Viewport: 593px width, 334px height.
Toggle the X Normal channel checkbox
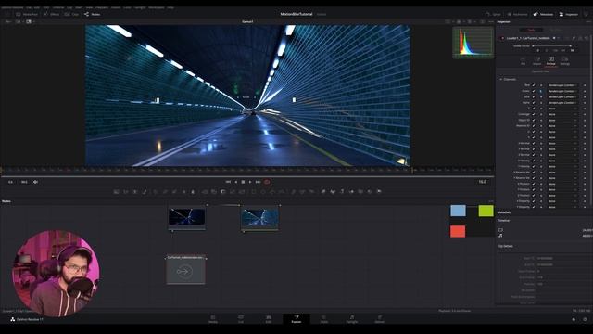(534, 144)
